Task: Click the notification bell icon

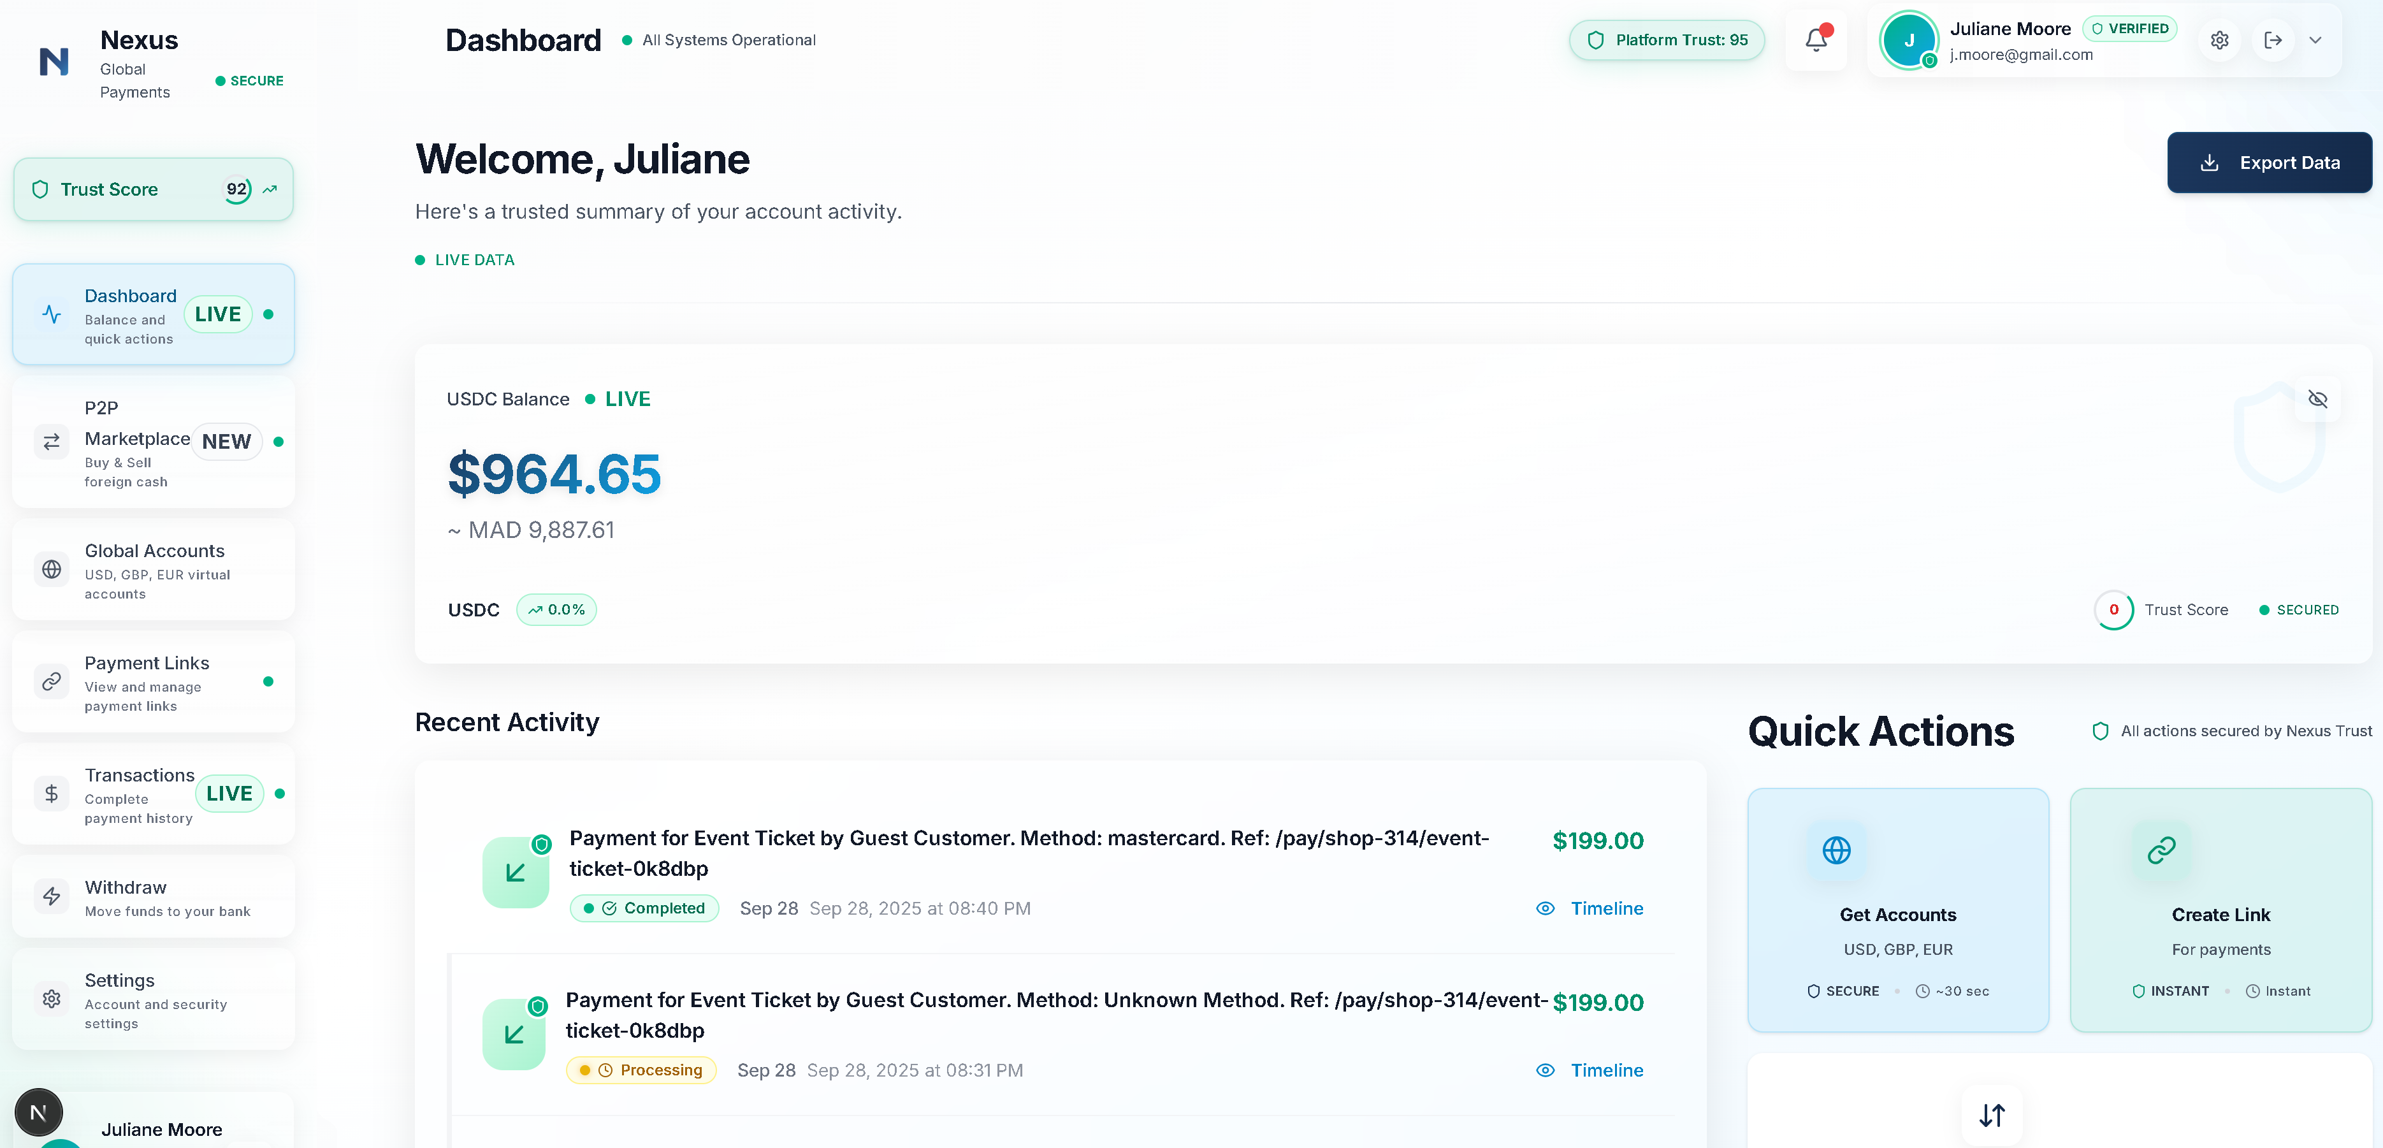Action: coord(1816,40)
